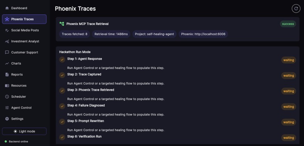This screenshot has height=146, width=304.
Task: Toggle the Step 5 Prompt Rewritten checkmark
Action: tap(62, 122)
